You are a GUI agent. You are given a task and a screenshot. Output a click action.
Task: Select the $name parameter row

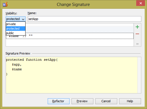(x=70, y=36)
